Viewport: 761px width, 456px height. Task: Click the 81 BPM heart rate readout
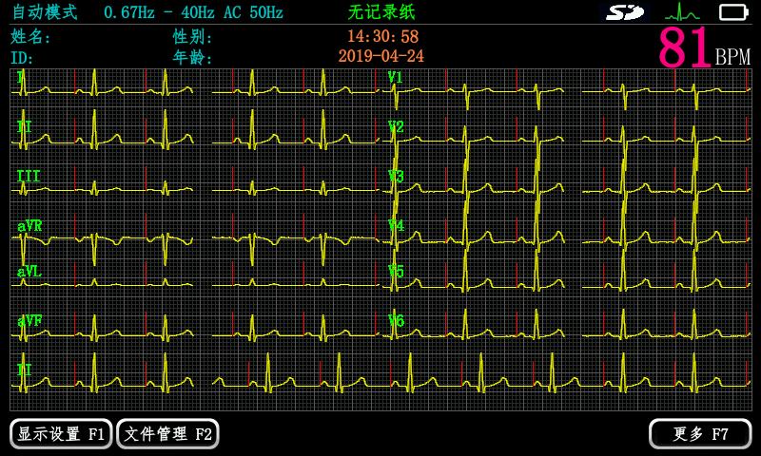pyautogui.click(x=702, y=48)
